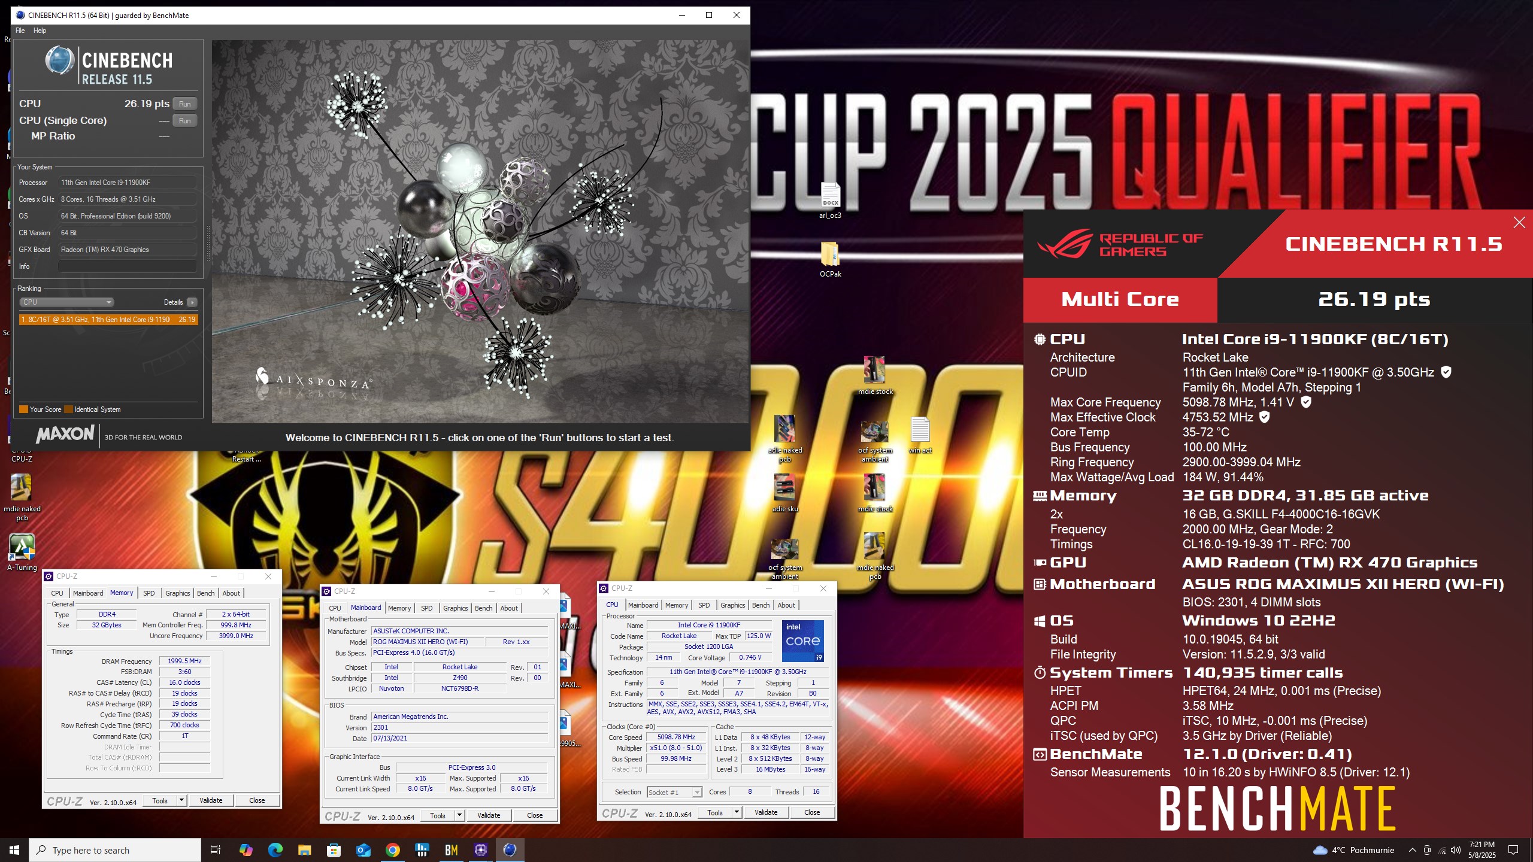Select the Mainboard tab in CPU-Z CPU window
This screenshot has height=862, width=1533.
(x=643, y=605)
